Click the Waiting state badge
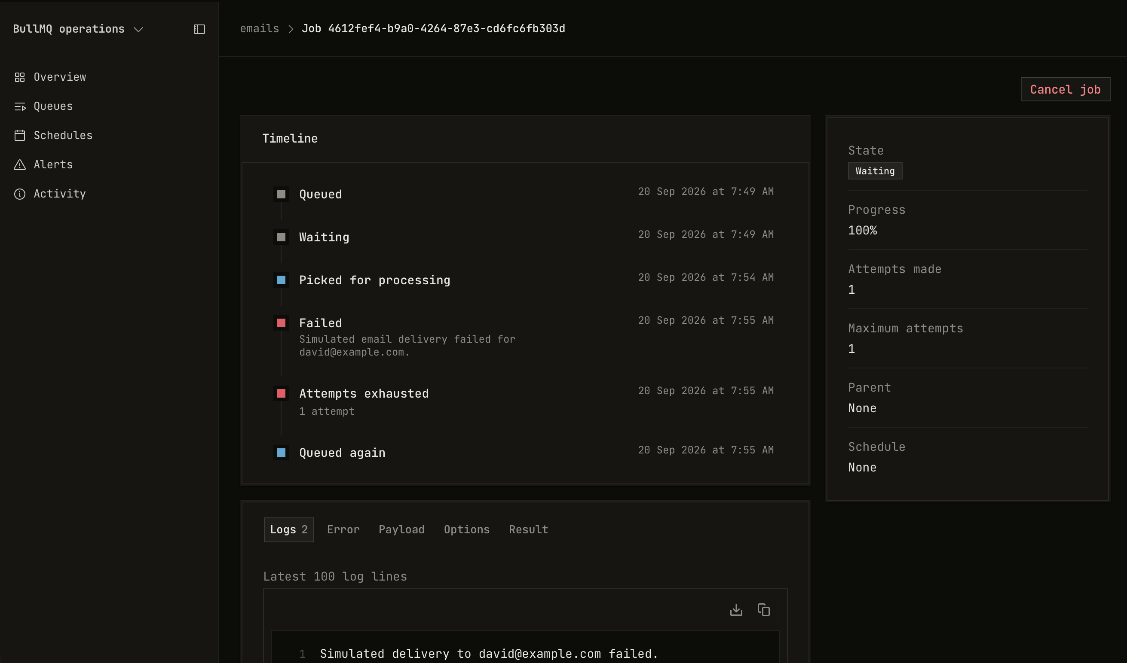 [x=875, y=171]
